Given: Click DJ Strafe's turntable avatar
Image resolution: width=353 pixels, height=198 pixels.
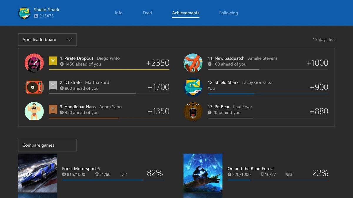Looking at the screenshot, I should click(34, 87).
